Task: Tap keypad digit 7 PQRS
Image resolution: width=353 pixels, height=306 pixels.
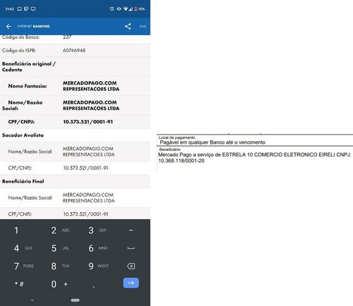Action: point(24,266)
